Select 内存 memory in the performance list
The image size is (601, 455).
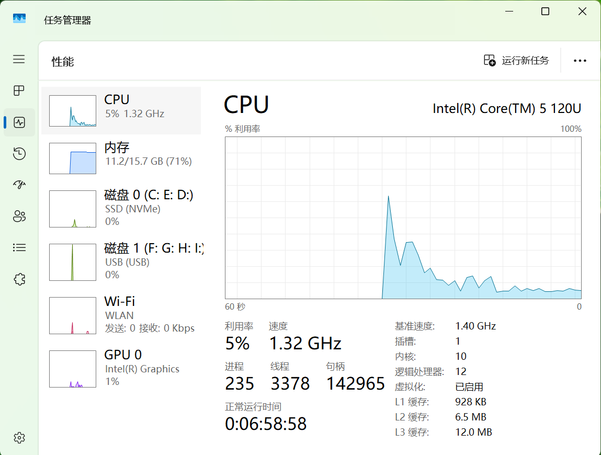(121, 158)
